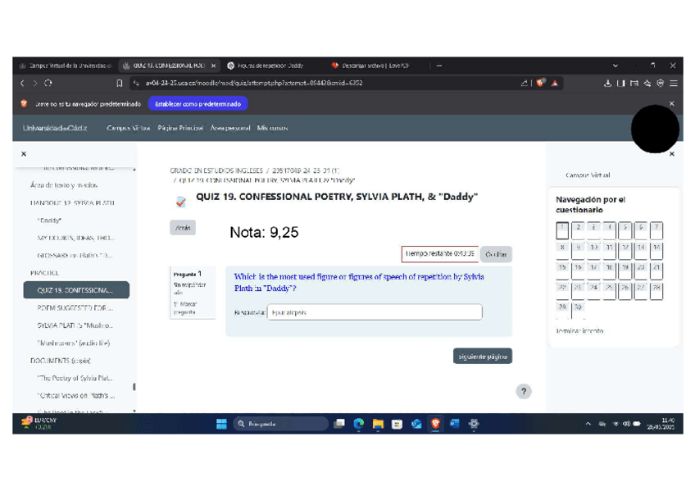Click the Brave shields lion icon
This screenshot has height=491, width=695.
tap(541, 83)
